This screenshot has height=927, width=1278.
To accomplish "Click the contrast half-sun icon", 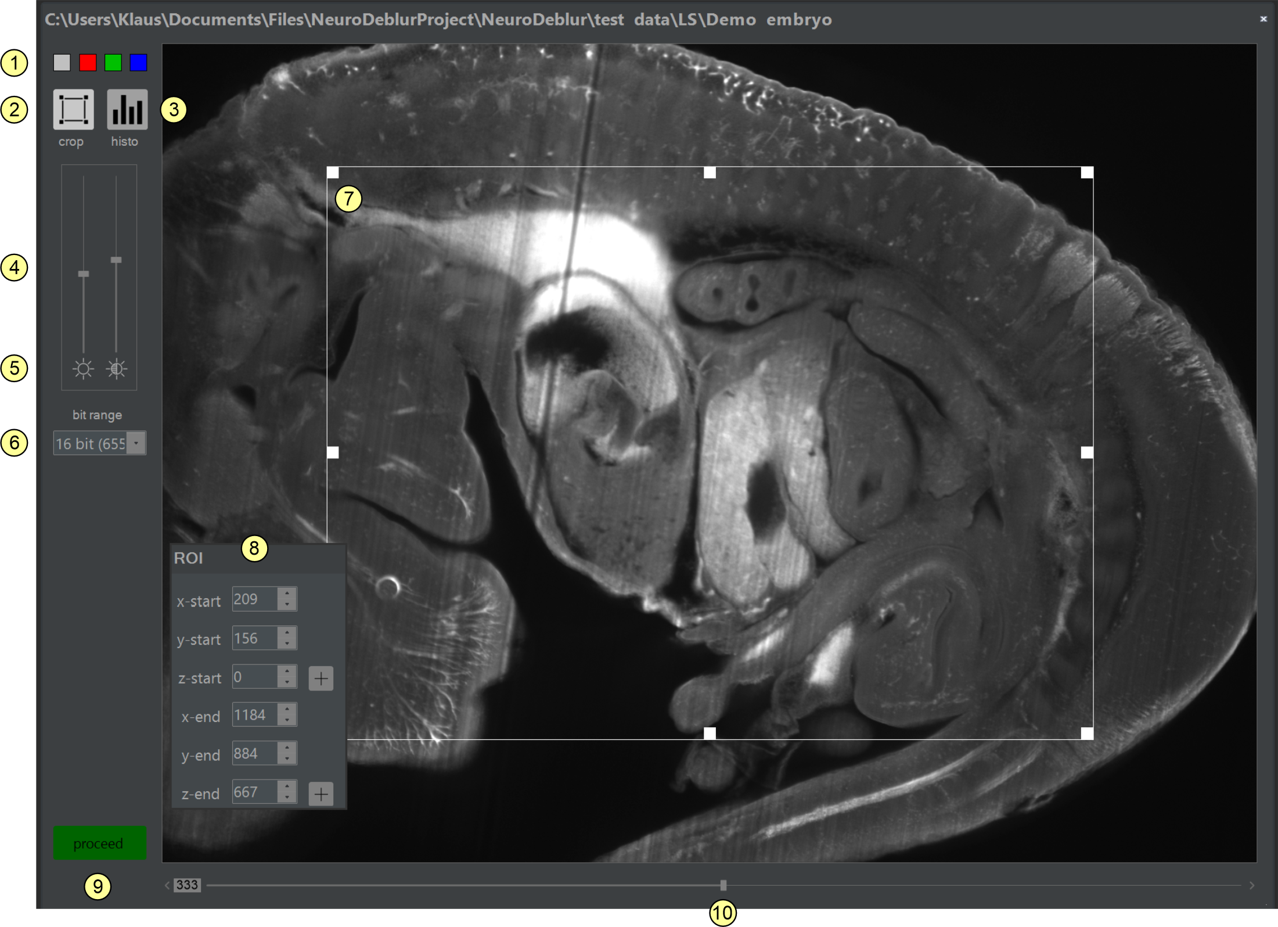I will 117,369.
